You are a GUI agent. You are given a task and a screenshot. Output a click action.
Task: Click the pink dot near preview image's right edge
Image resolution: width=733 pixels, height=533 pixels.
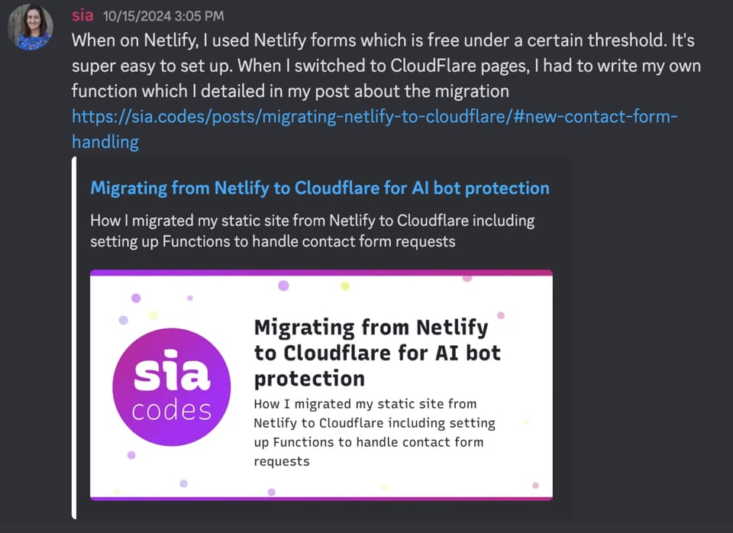click(501, 315)
